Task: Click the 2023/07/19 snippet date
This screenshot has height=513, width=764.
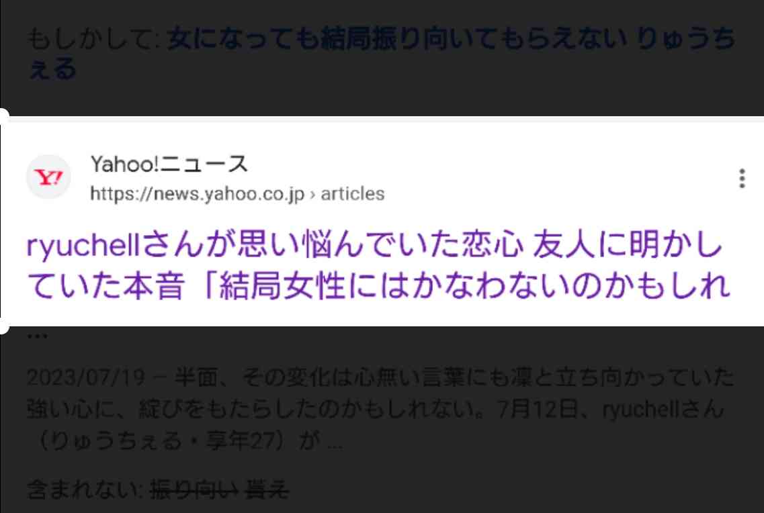Action: tap(86, 377)
